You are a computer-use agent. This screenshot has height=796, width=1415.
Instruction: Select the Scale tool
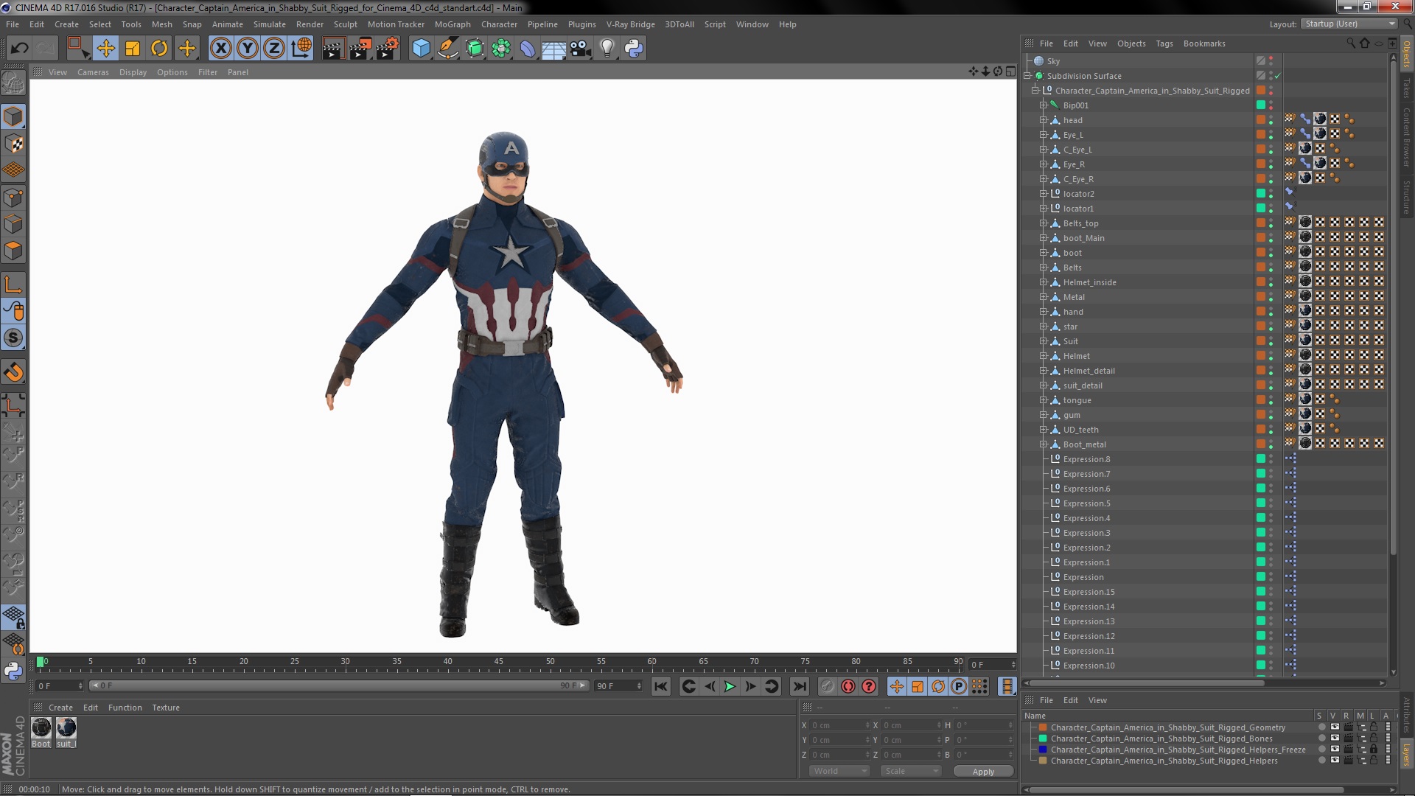click(133, 49)
